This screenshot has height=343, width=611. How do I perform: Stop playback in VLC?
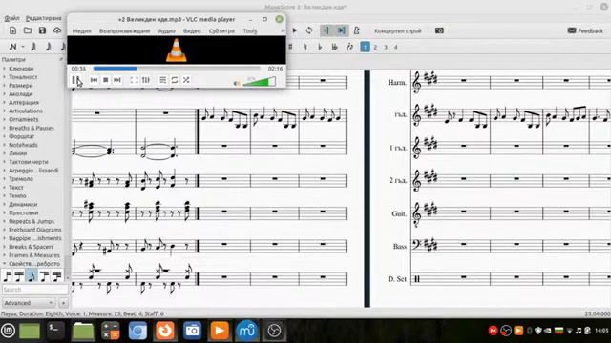point(106,80)
